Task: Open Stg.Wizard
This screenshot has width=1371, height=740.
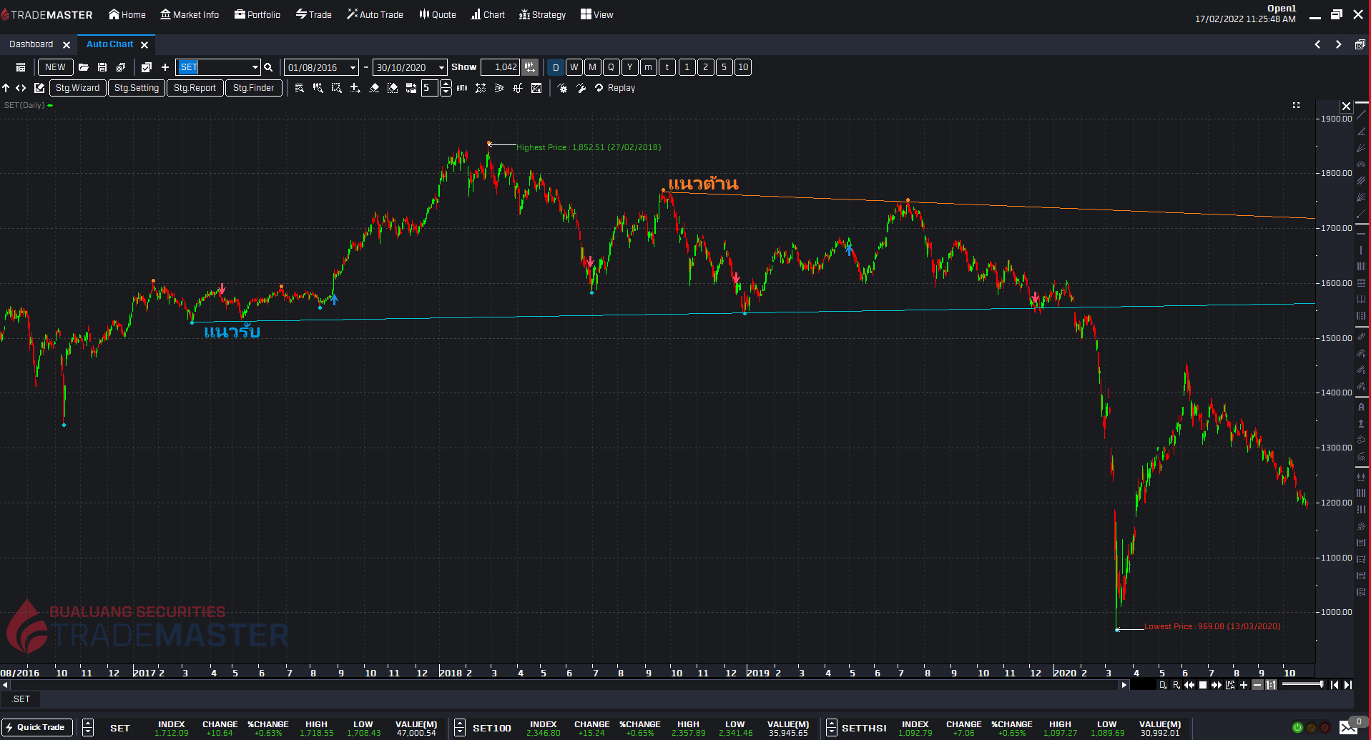Action: (77, 88)
